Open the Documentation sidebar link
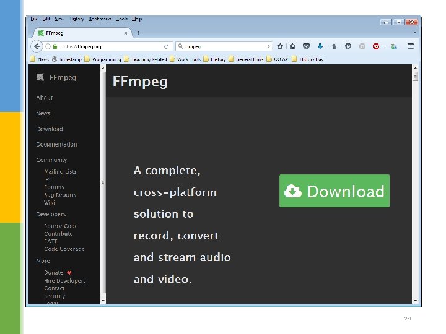 coord(56,145)
